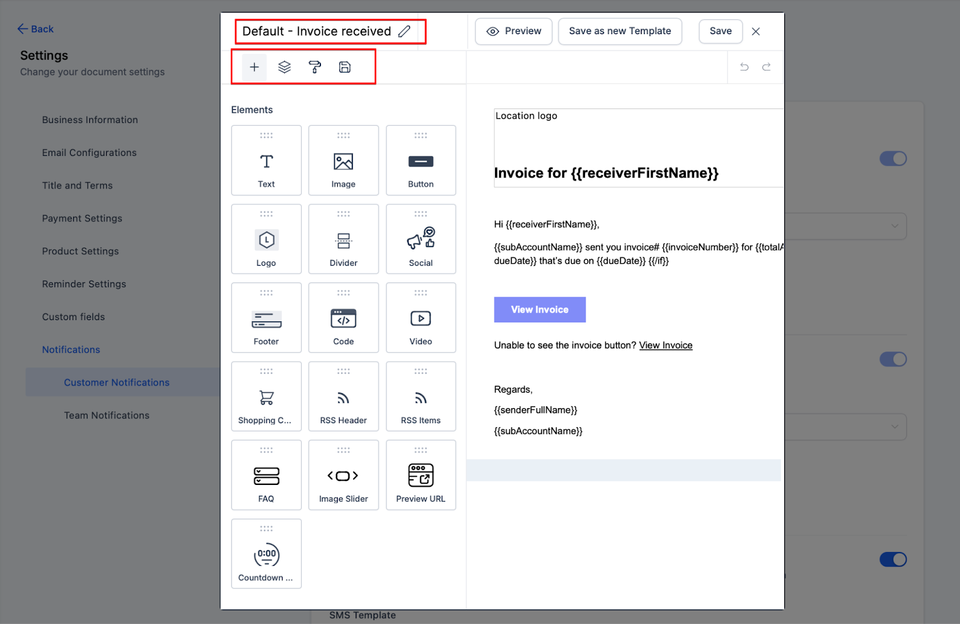
Task: Click the undo arrow icon
Action: [x=744, y=67]
